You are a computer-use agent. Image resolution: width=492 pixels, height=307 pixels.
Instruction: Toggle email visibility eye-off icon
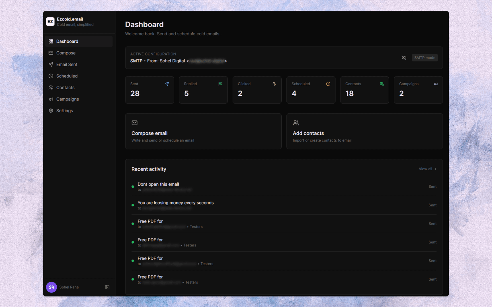(x=404, y=58)
